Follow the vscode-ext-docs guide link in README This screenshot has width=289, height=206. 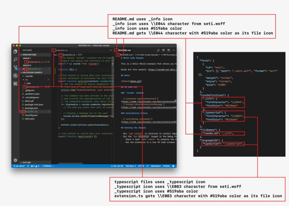(162, 69)
